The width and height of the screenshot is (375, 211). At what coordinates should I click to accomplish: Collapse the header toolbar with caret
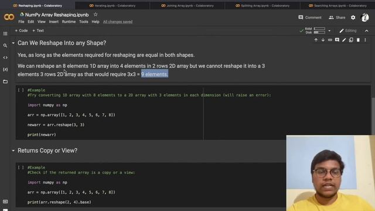[x=367, y=30]
